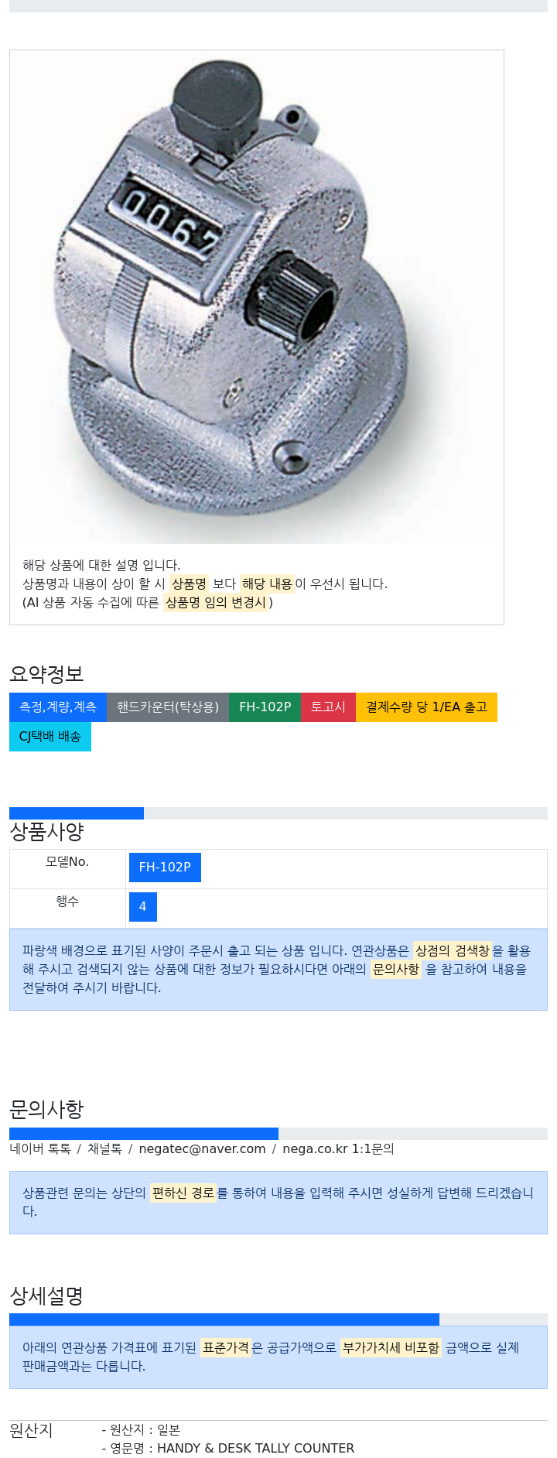Click the highlighted 편하신 경로 text
The width and height of the screenshot is (557, 1458).
point(183,1193)
